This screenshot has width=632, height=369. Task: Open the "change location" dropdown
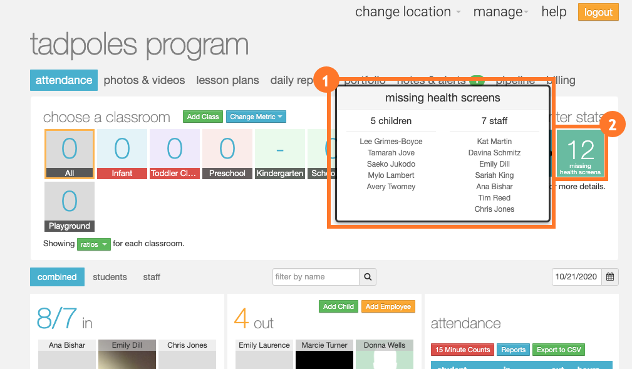(x=403, y=12)
